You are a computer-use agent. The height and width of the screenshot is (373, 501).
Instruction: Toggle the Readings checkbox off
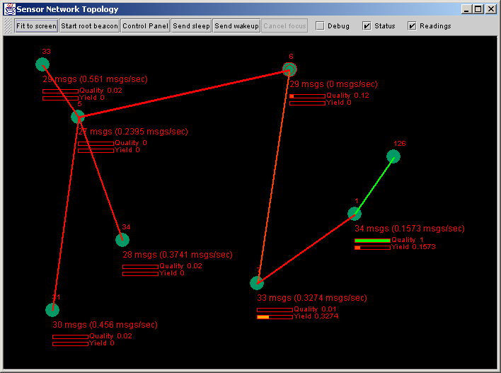[x=412, y=26]
